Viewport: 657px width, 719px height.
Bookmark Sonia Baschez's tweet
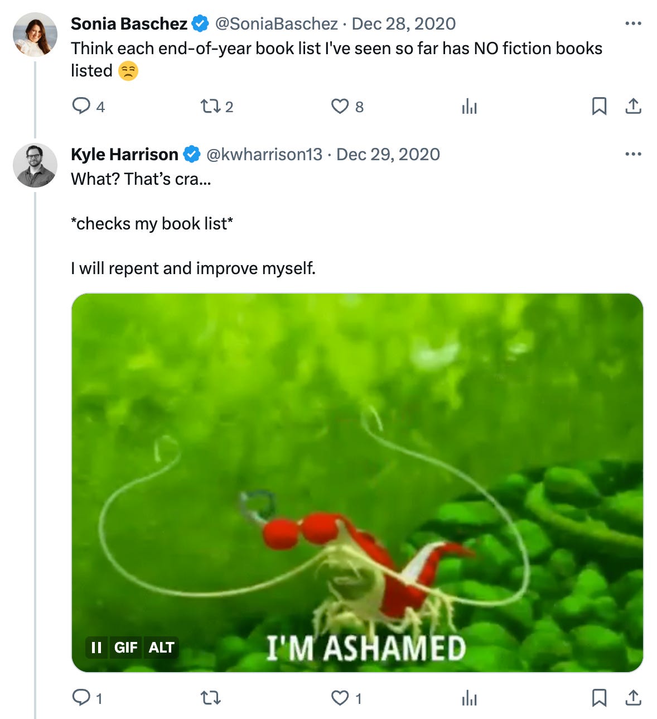point(599,106)
